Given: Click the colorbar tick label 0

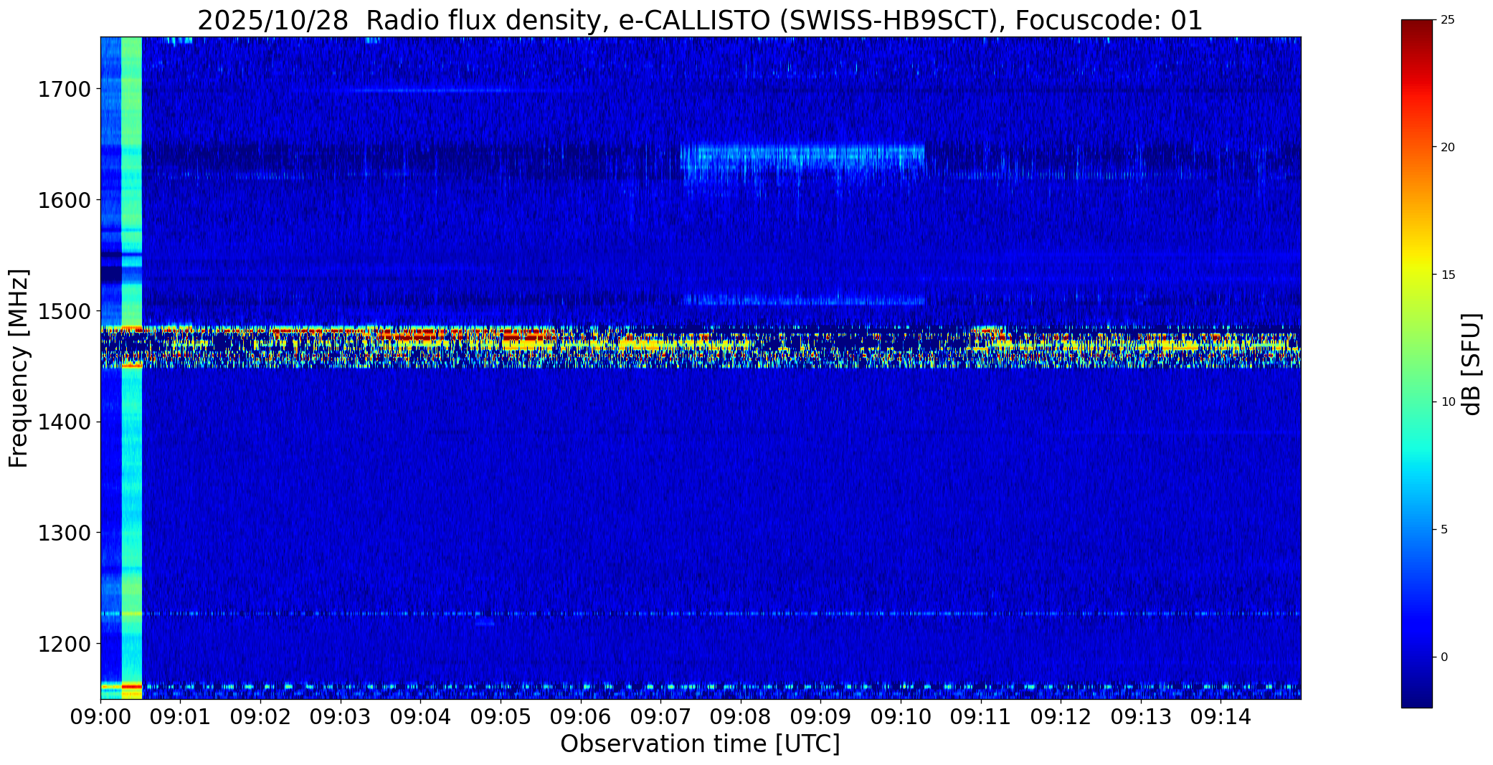Looking at the screenshot, I should (x=1444, y=657).
